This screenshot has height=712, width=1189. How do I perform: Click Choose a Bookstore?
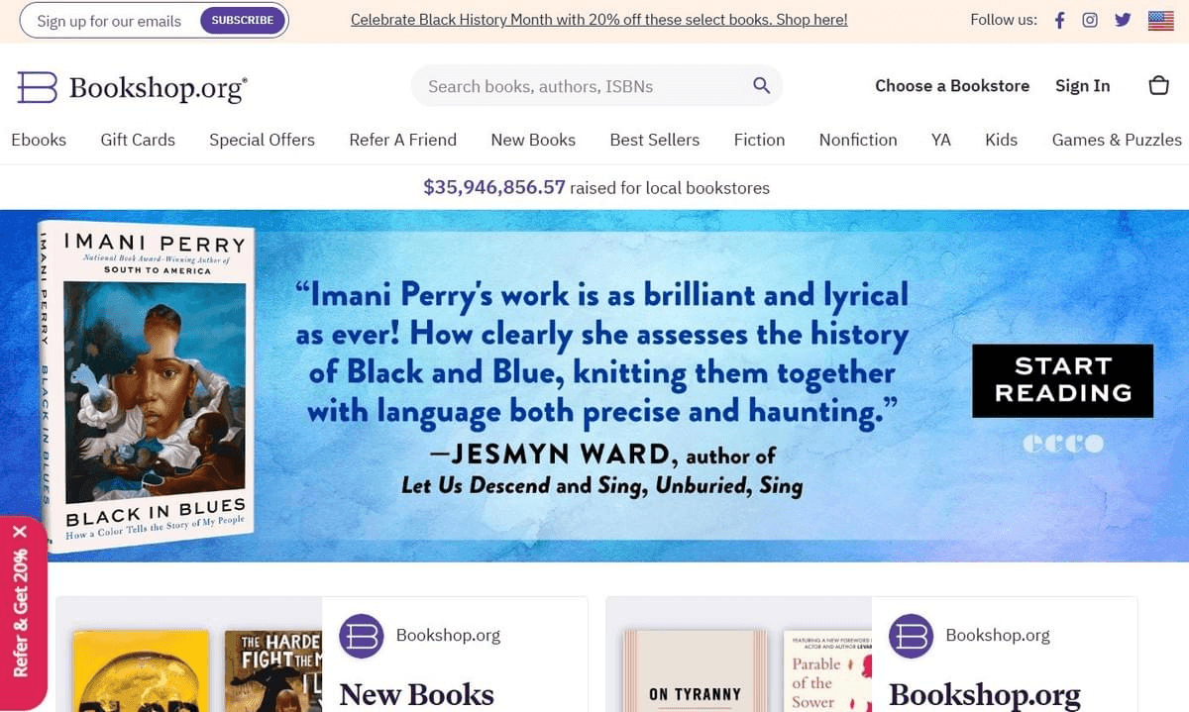952,86
